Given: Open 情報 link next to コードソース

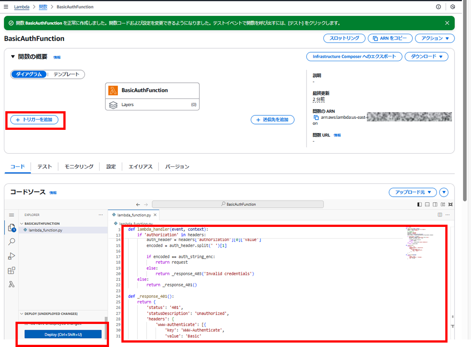Looking at the screenshot, I should (x=53, y=193).
